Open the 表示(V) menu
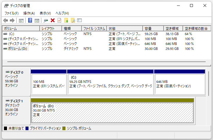The width and height of the screenshot is (213, 140). [x=45, y=13]
